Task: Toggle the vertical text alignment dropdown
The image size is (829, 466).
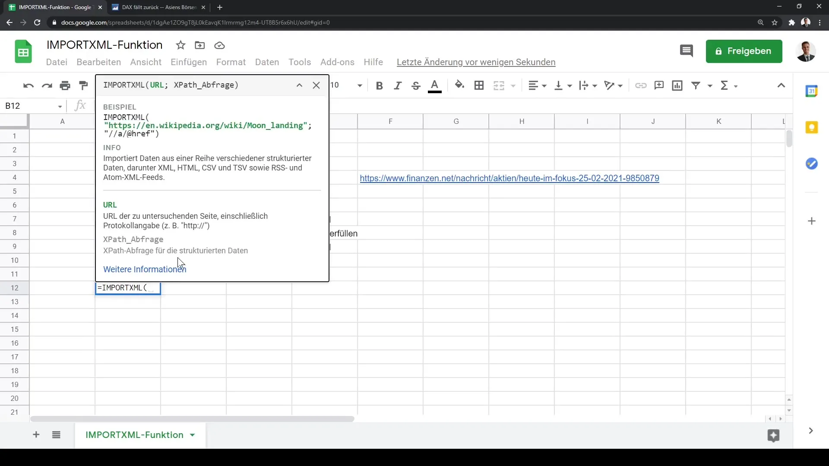Action: click(x=570, y=85)
